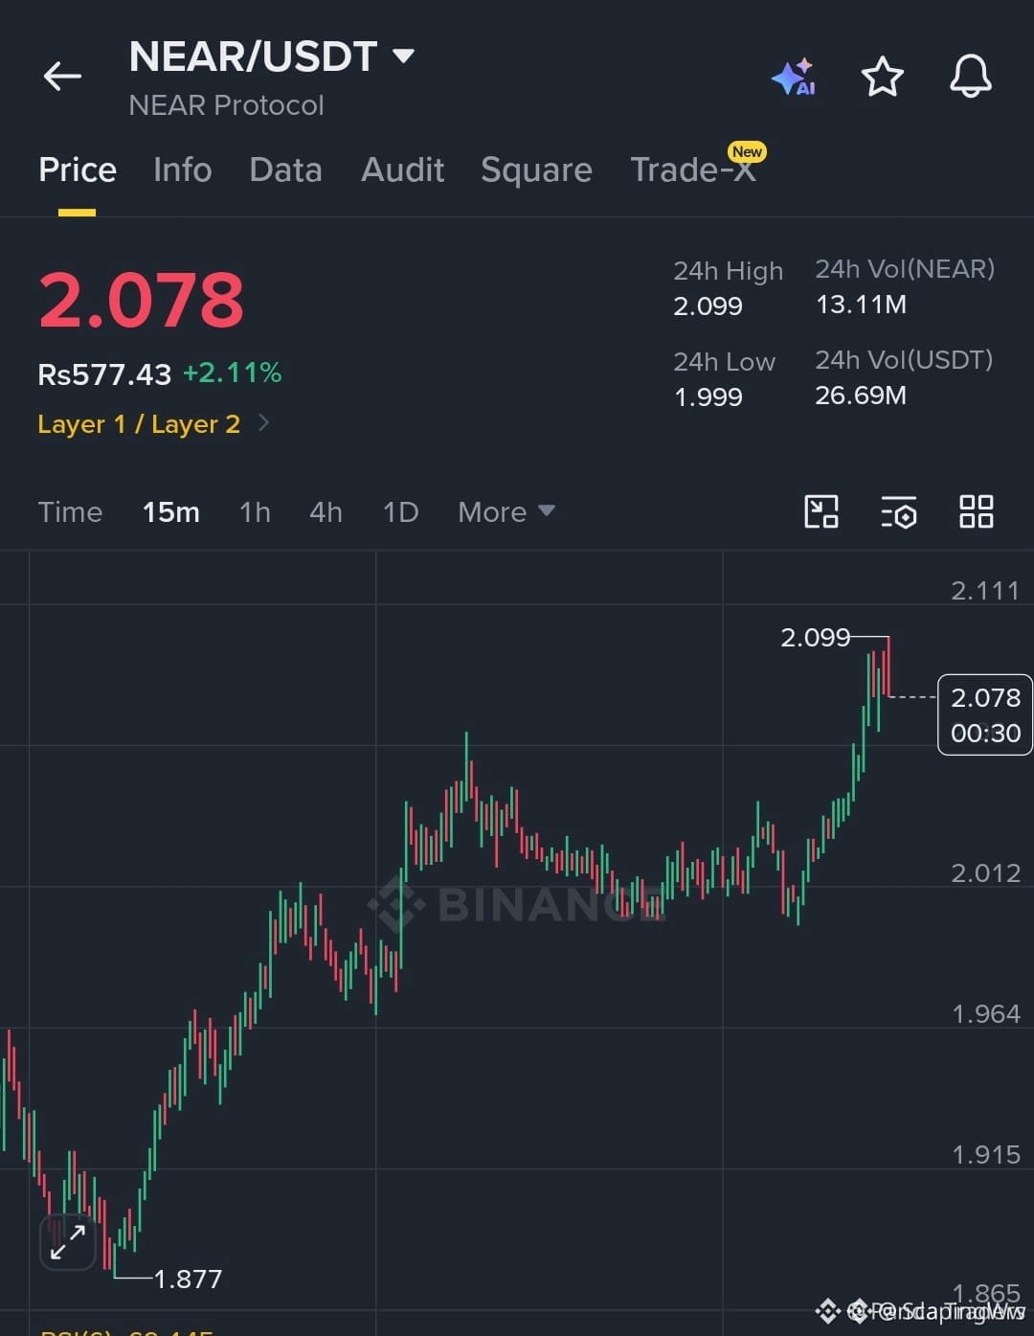1034x1336 pixels.
Task: Expand chart to fullscreen with arrows icon
Action: click(68, 1241)
